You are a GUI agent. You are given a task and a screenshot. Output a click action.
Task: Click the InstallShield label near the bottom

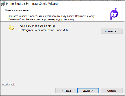pyautogui.click(x=8, y=85)
